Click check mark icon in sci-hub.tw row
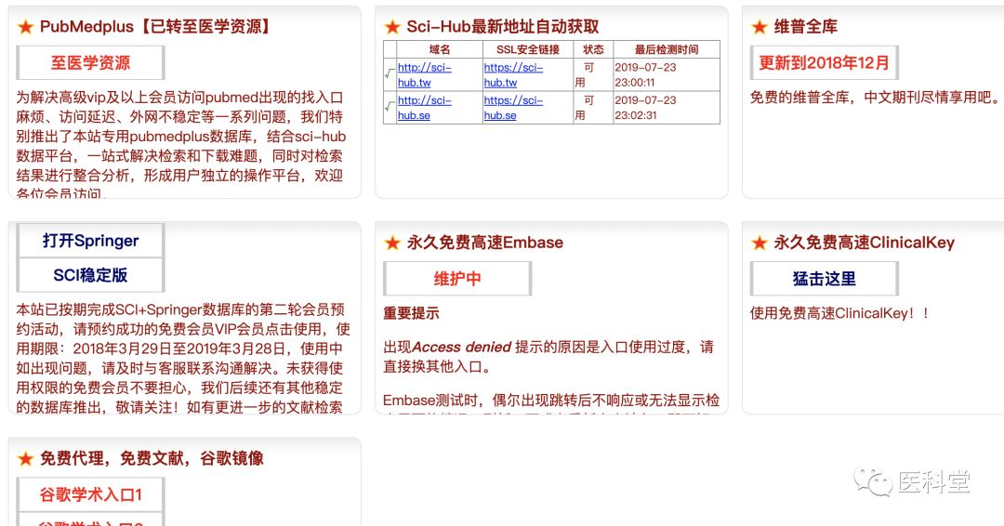 pos(390,73)
